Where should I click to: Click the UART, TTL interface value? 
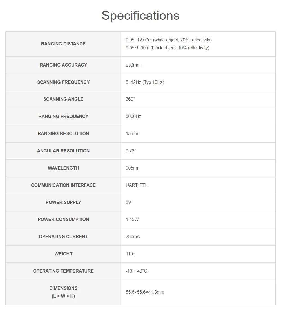[x=137, y=185]
